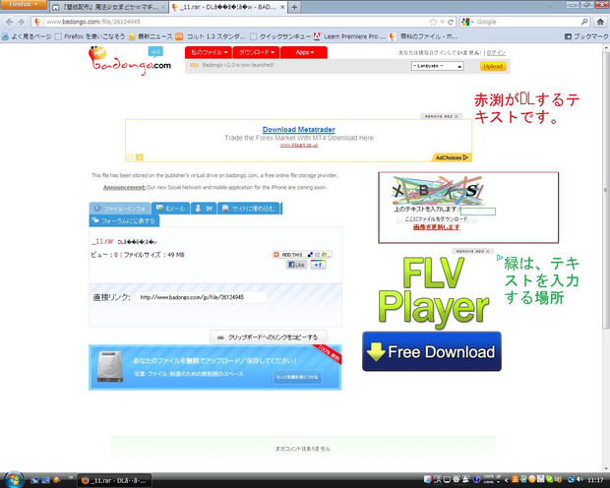Click the page vertical scrollbar
The height and width of the screenshot is (488, 610).
(606, 191)
